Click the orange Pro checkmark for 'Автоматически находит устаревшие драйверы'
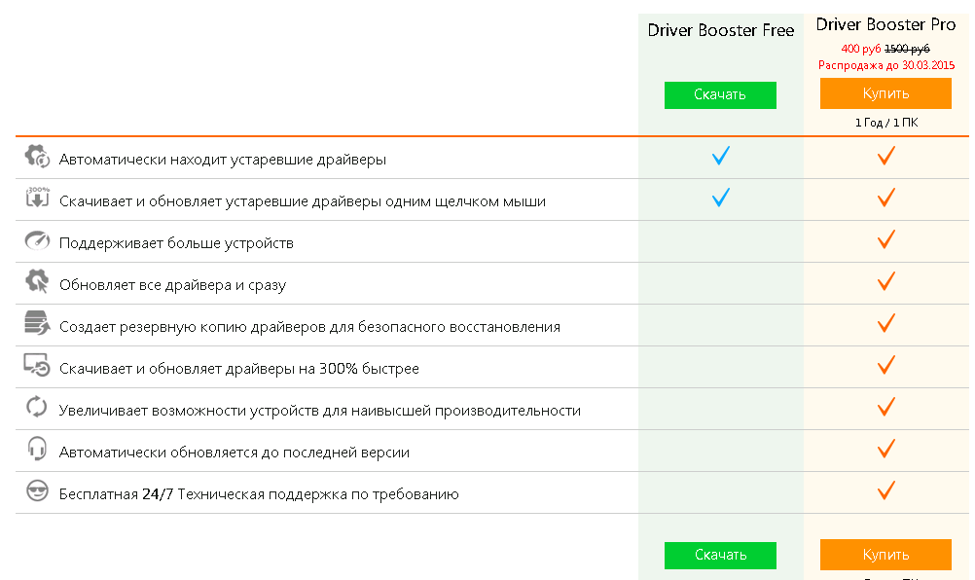 [x=886, y=156]
